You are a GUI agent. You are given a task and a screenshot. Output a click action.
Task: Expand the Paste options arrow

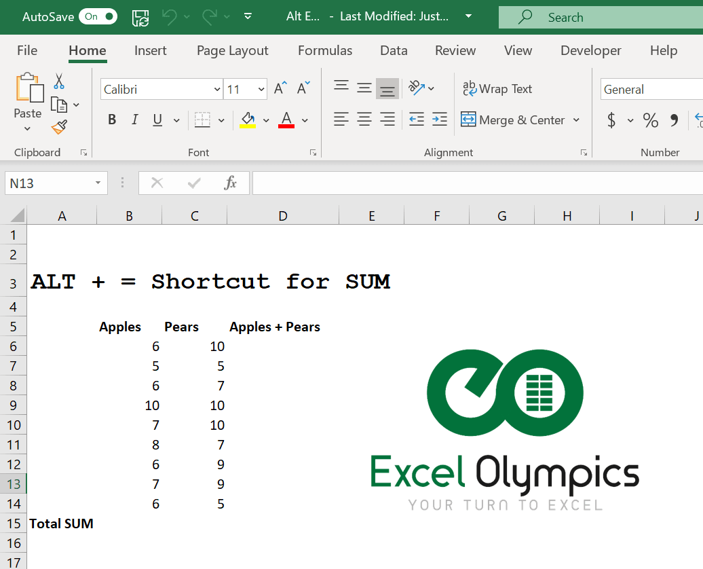(27, 129)
